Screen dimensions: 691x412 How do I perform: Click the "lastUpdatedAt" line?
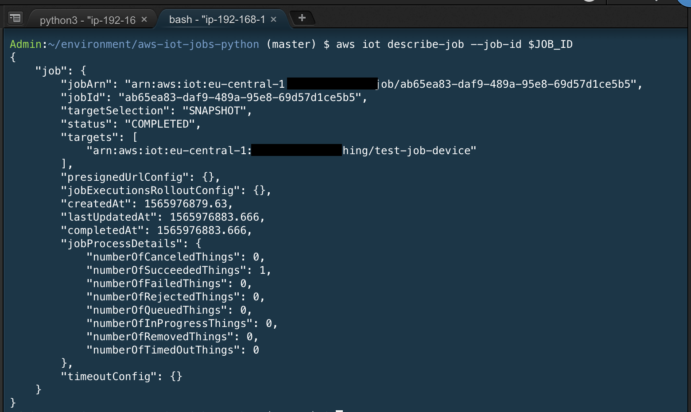pos(163,217)
